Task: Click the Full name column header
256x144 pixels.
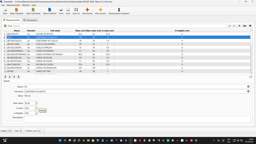Action: [55, 31]
